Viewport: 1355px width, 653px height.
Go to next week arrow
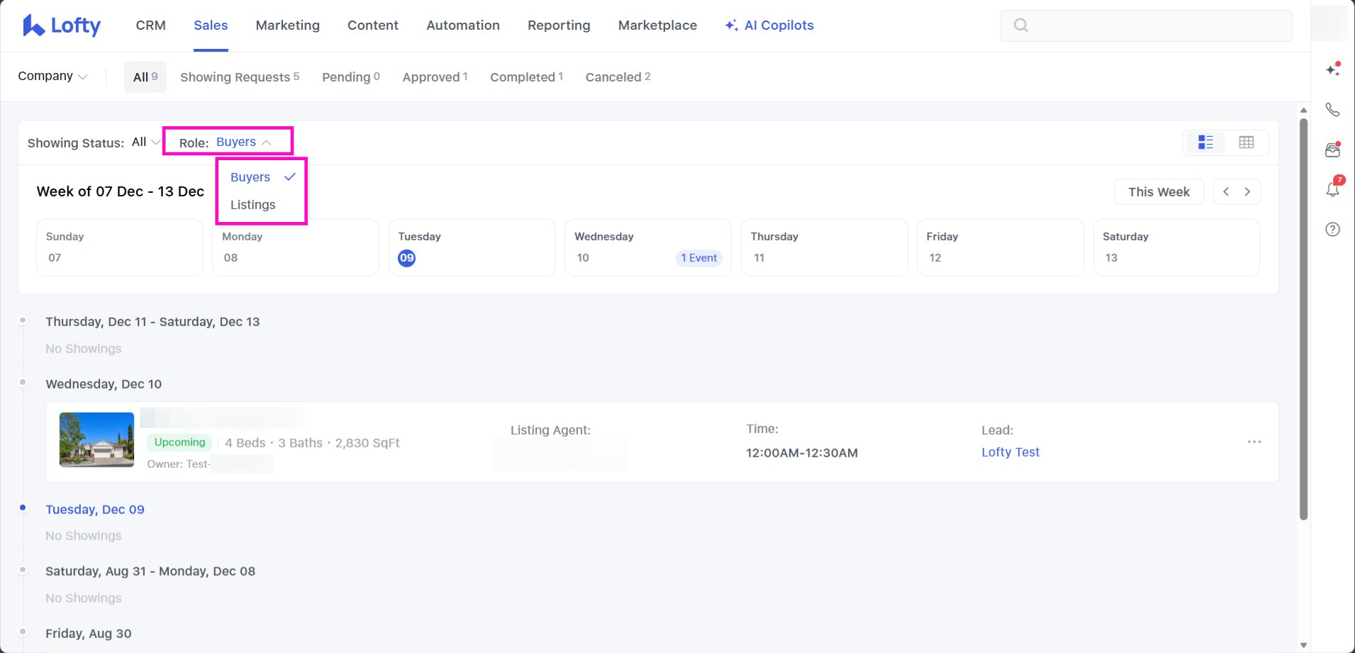(x=1247, y=191)
